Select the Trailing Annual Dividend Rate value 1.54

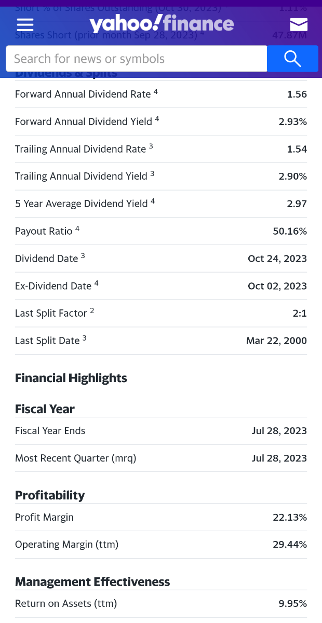(297, 150)
